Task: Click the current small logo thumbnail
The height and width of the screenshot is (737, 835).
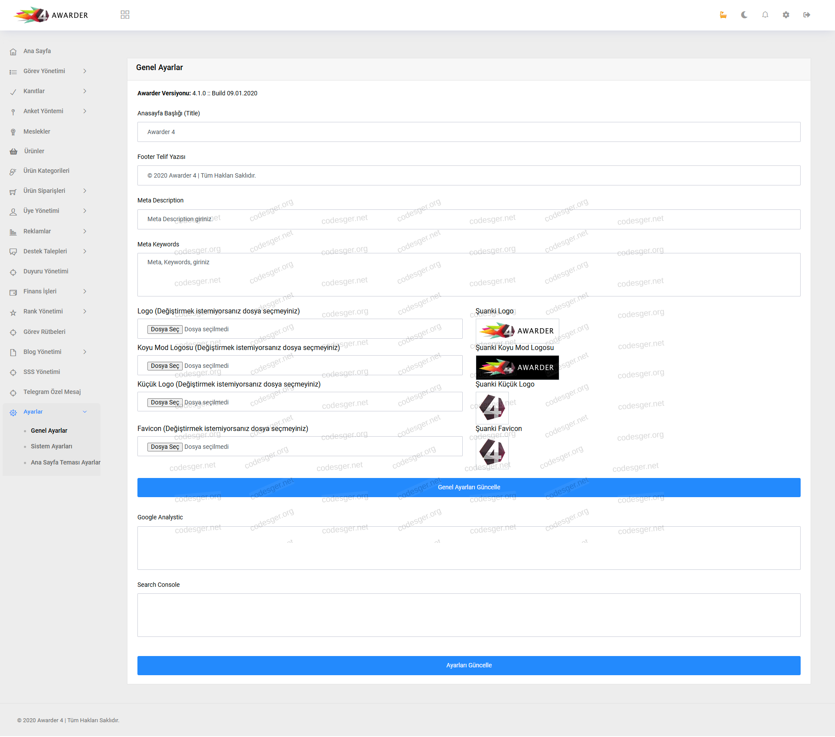Action: [x=492, y=408]
